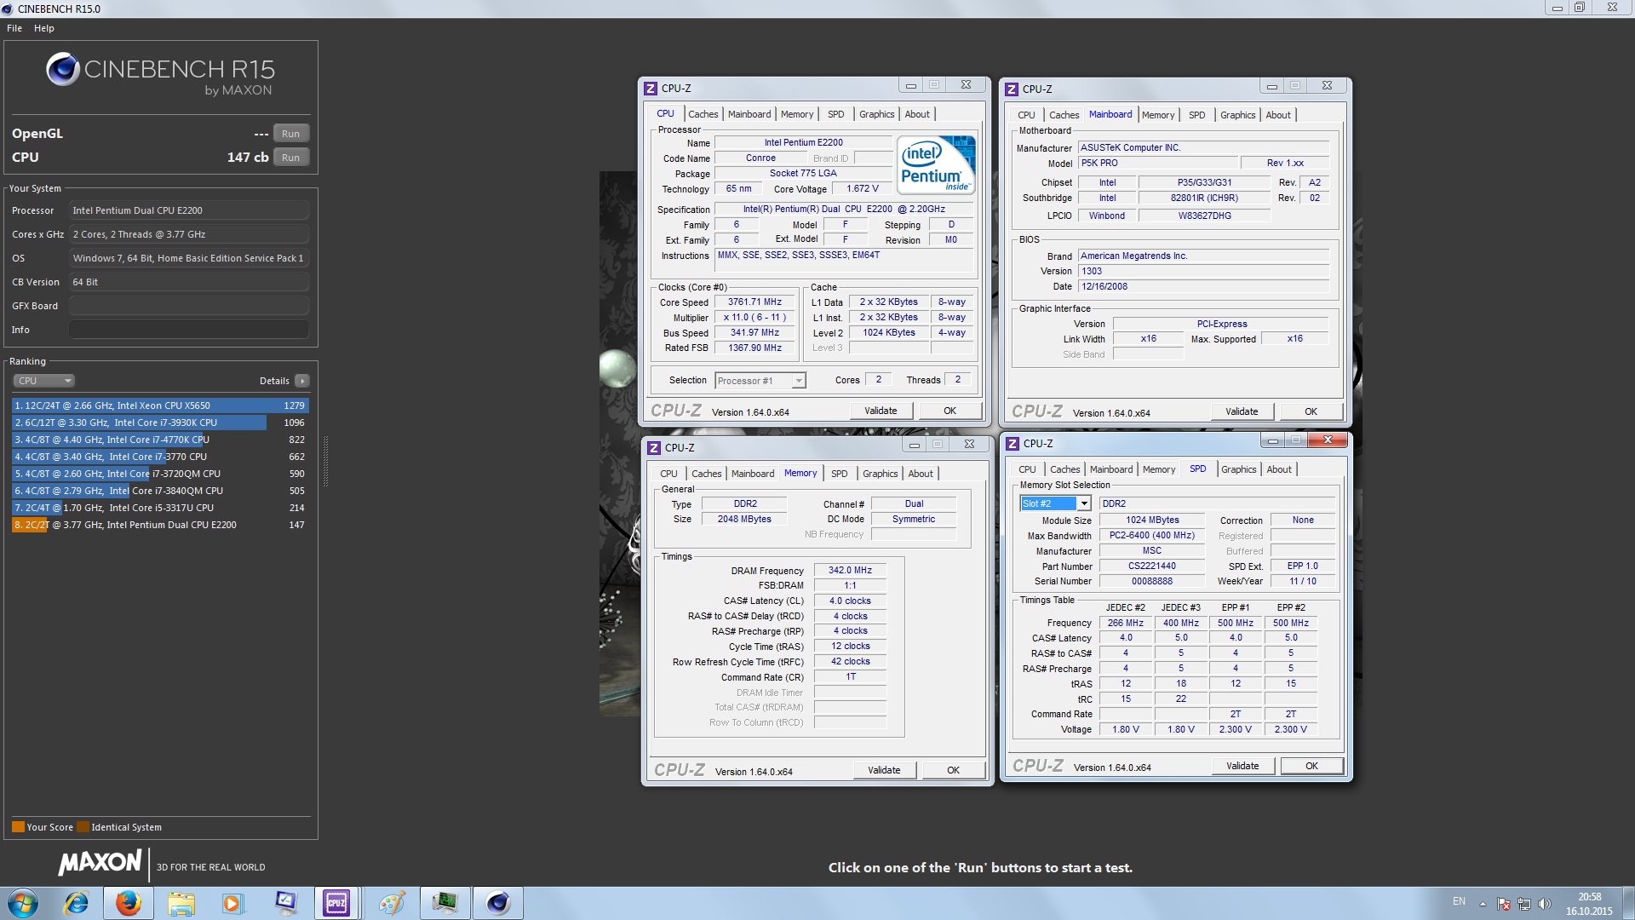
Task: Click the Info input field in Your System
Action: (188, 330)
